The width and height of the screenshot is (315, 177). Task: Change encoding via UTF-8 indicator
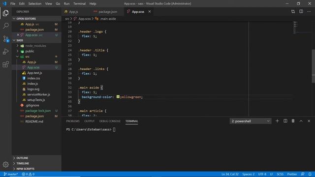click(262, 174)
